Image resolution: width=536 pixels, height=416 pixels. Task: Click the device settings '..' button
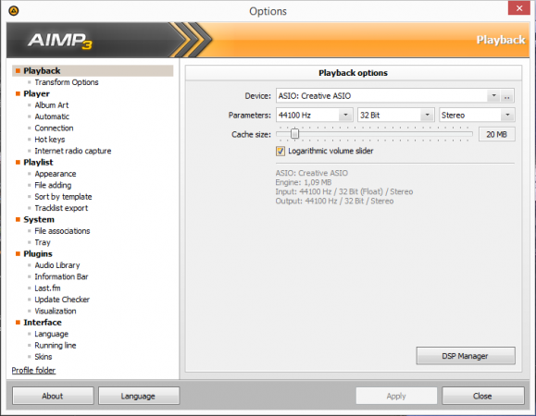click(507, 96)
